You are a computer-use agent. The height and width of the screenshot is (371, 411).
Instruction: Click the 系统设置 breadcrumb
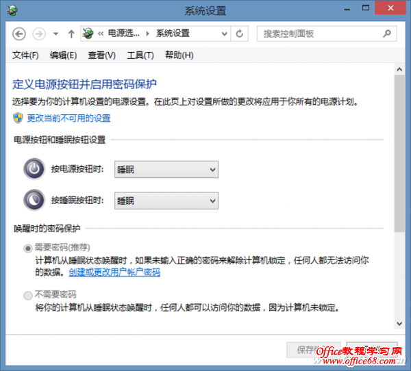(x=173, y=34)
